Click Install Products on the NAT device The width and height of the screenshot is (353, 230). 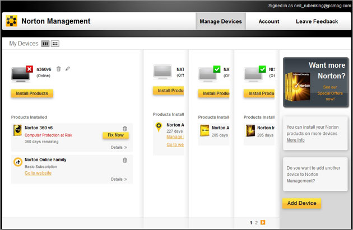(x=169, y=91)
